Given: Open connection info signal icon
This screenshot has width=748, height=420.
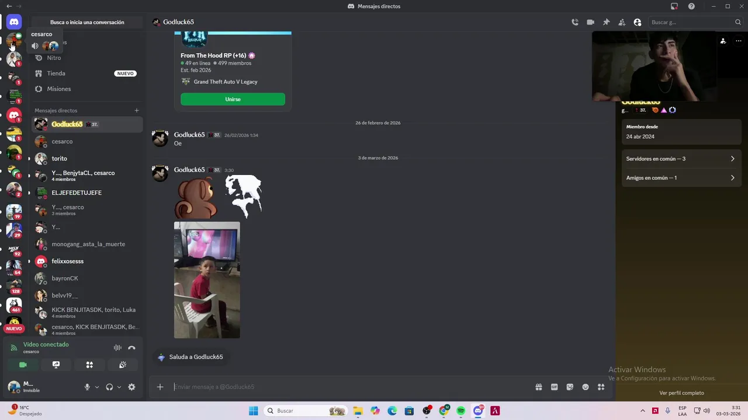Looking at the screenshot, I should point(14,348).
